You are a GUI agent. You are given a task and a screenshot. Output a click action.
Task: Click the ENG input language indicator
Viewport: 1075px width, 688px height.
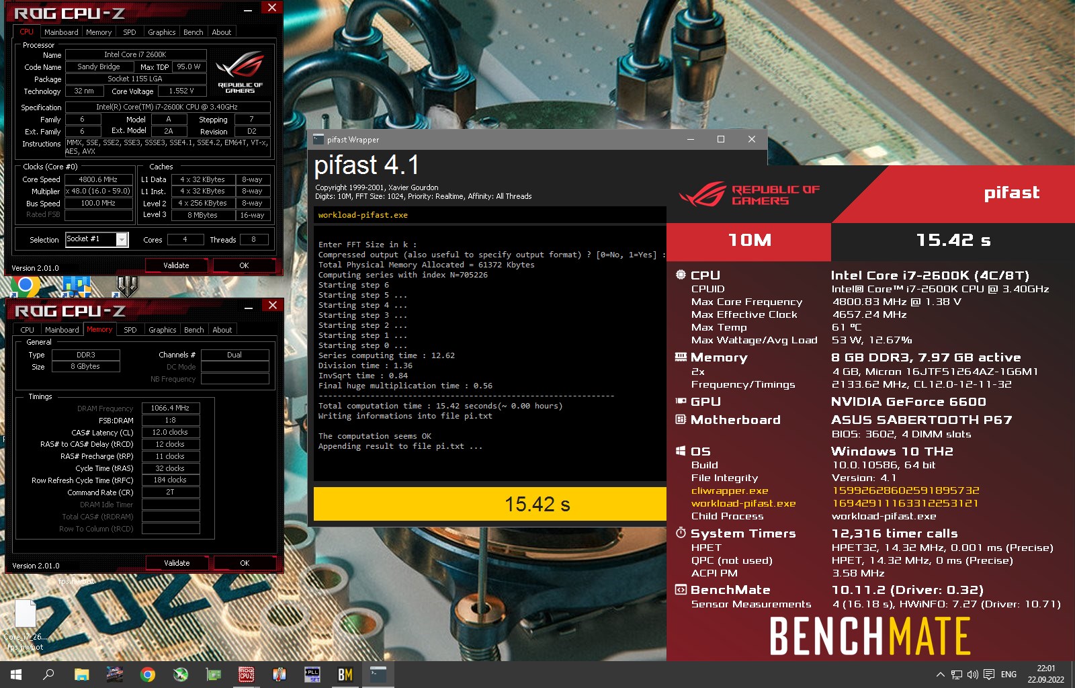coord(1008,675)
